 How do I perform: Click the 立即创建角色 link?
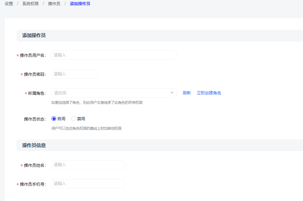coord(209,93)
